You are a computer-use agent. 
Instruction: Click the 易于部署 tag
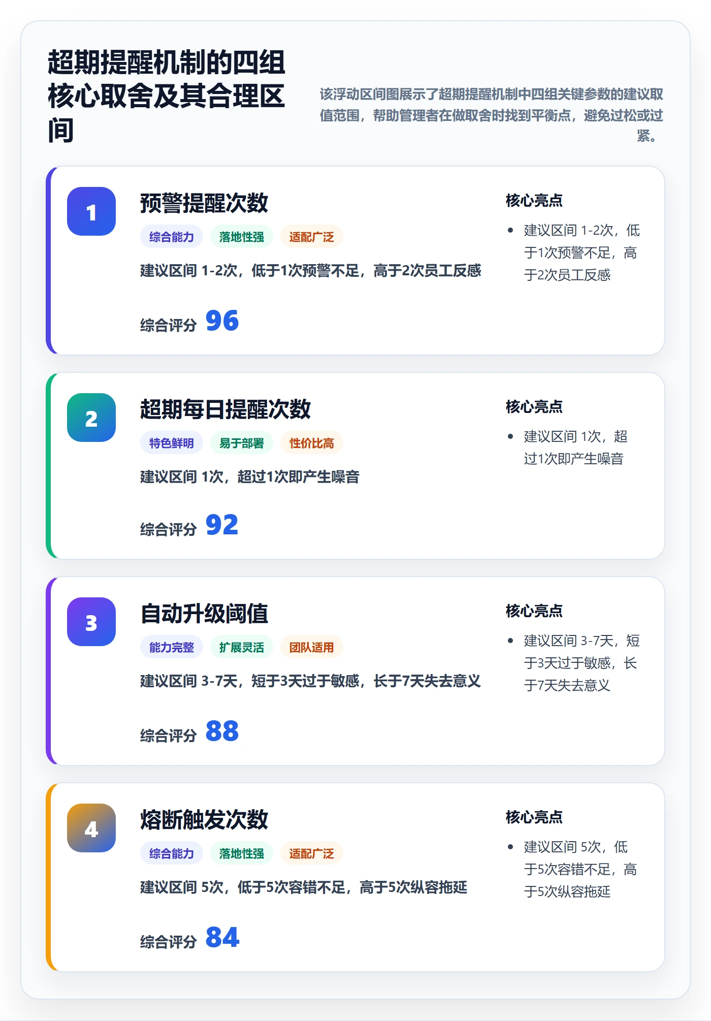click(x=242, y=443)
